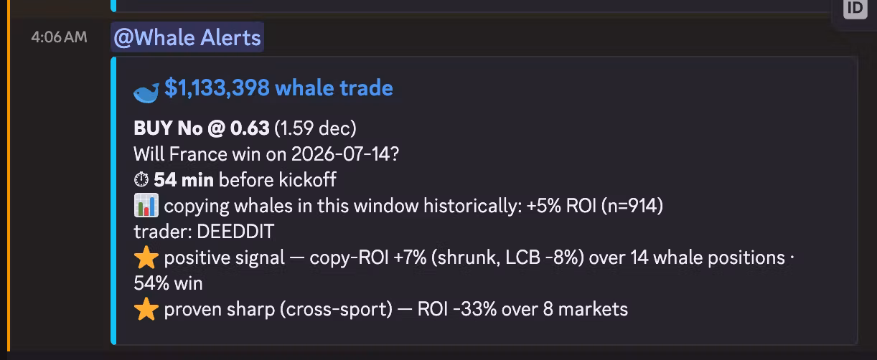The image size is (877, 360).
Task: Click the star emoji beside positive signal
Action: (x=146, y=257)
